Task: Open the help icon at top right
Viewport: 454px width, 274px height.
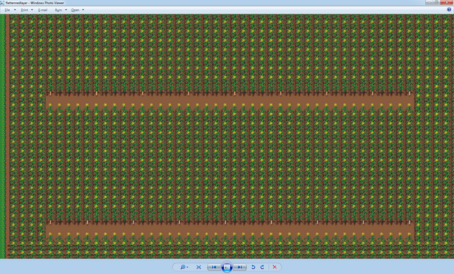Action: 449,9
